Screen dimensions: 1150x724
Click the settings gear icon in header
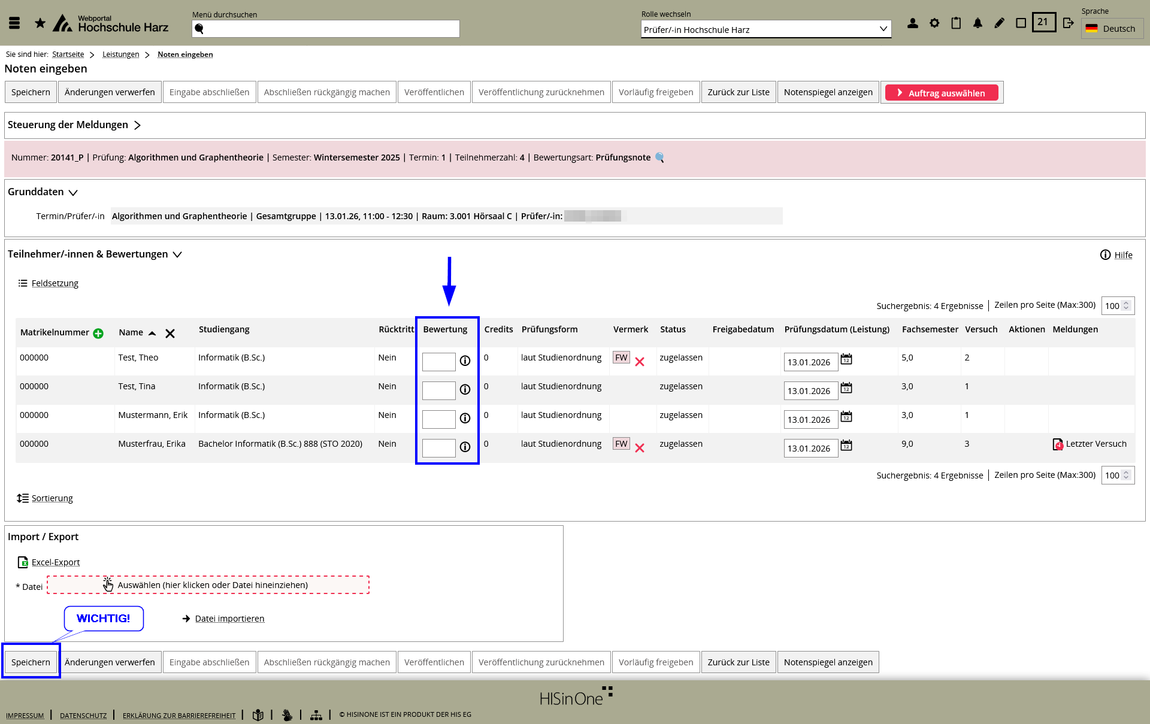pos(934,23)
